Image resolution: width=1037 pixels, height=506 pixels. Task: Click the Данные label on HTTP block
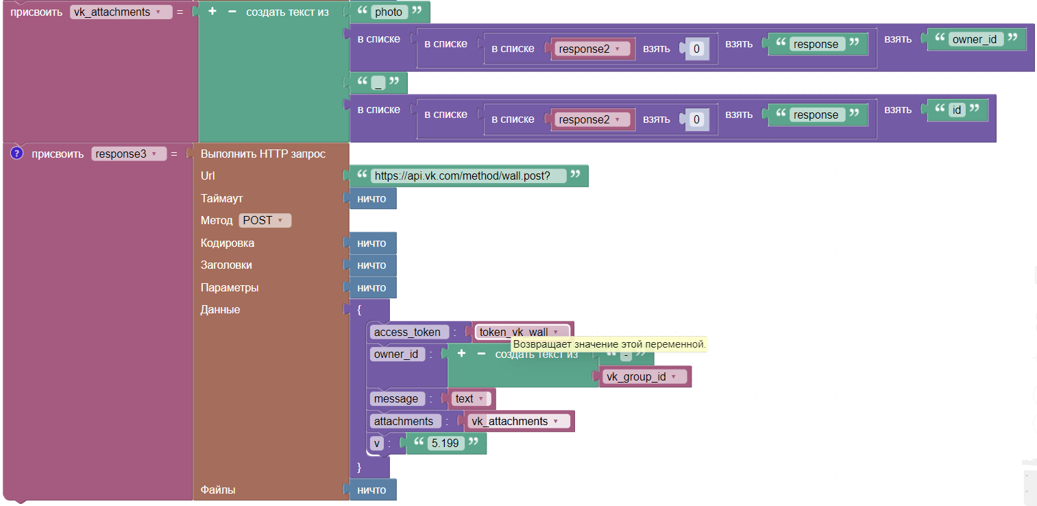tap(220, 309)
